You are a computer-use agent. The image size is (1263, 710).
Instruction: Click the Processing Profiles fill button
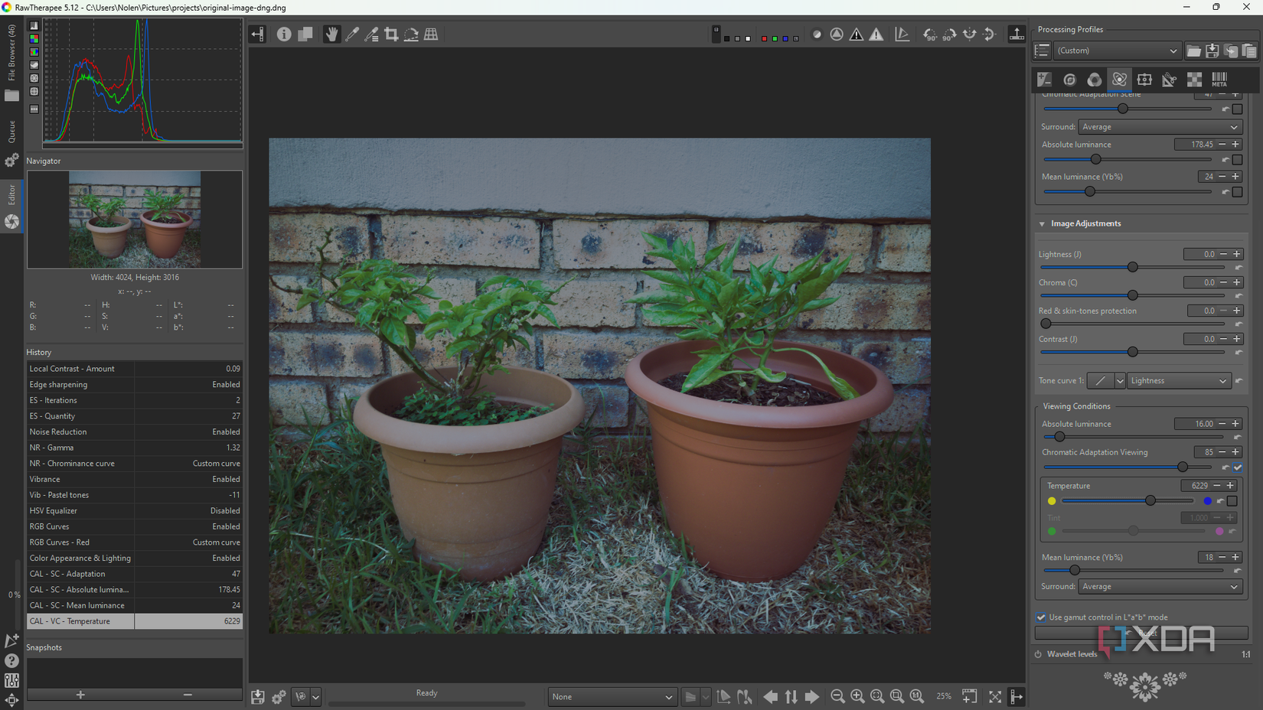(x=1042, y=50)
